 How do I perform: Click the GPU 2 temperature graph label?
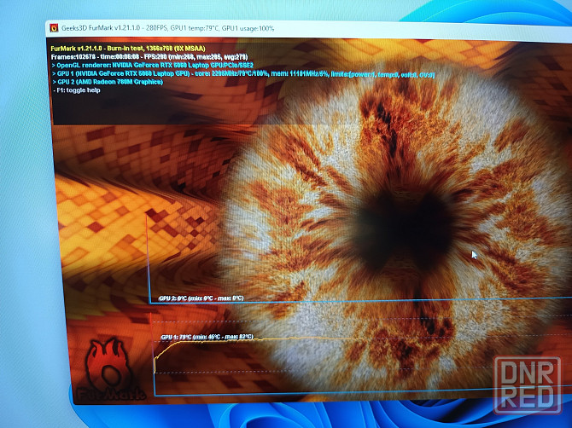[201, 298]
